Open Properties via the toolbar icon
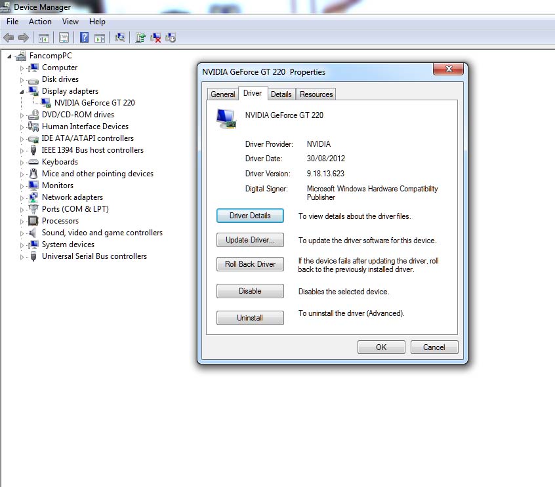 coord(64,38)
